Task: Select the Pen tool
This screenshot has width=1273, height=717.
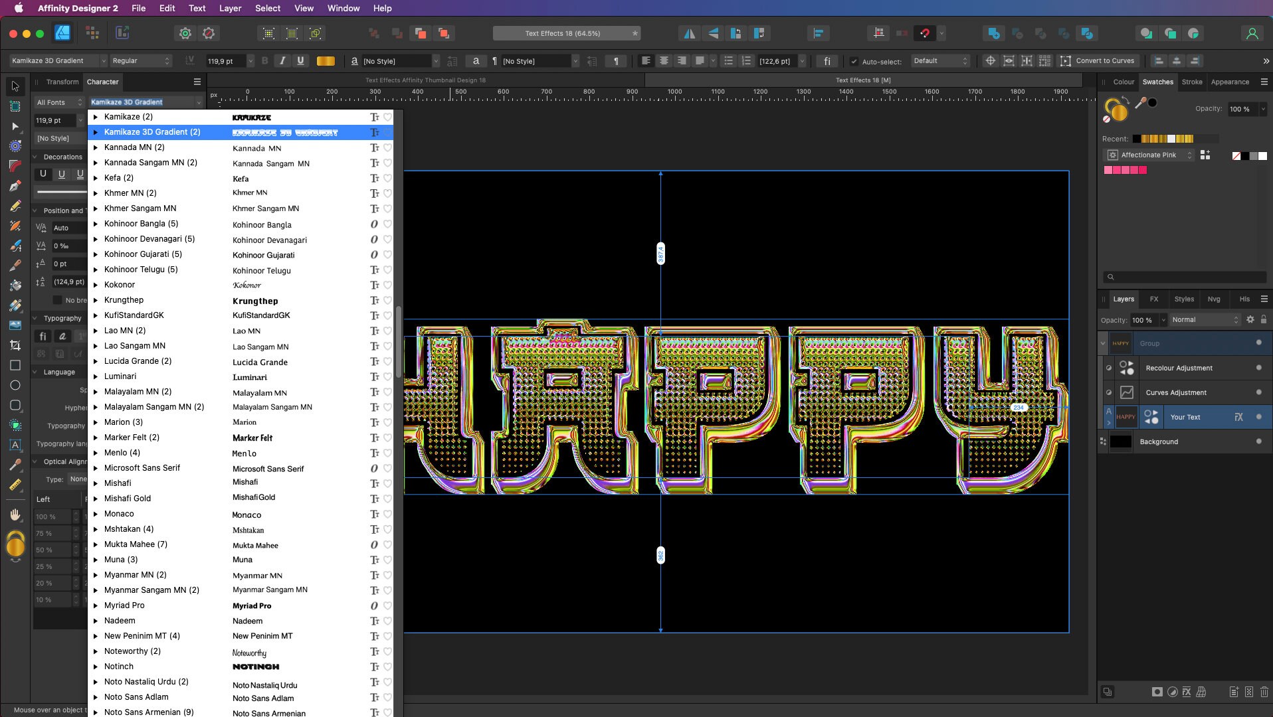Action: point(15,186)
